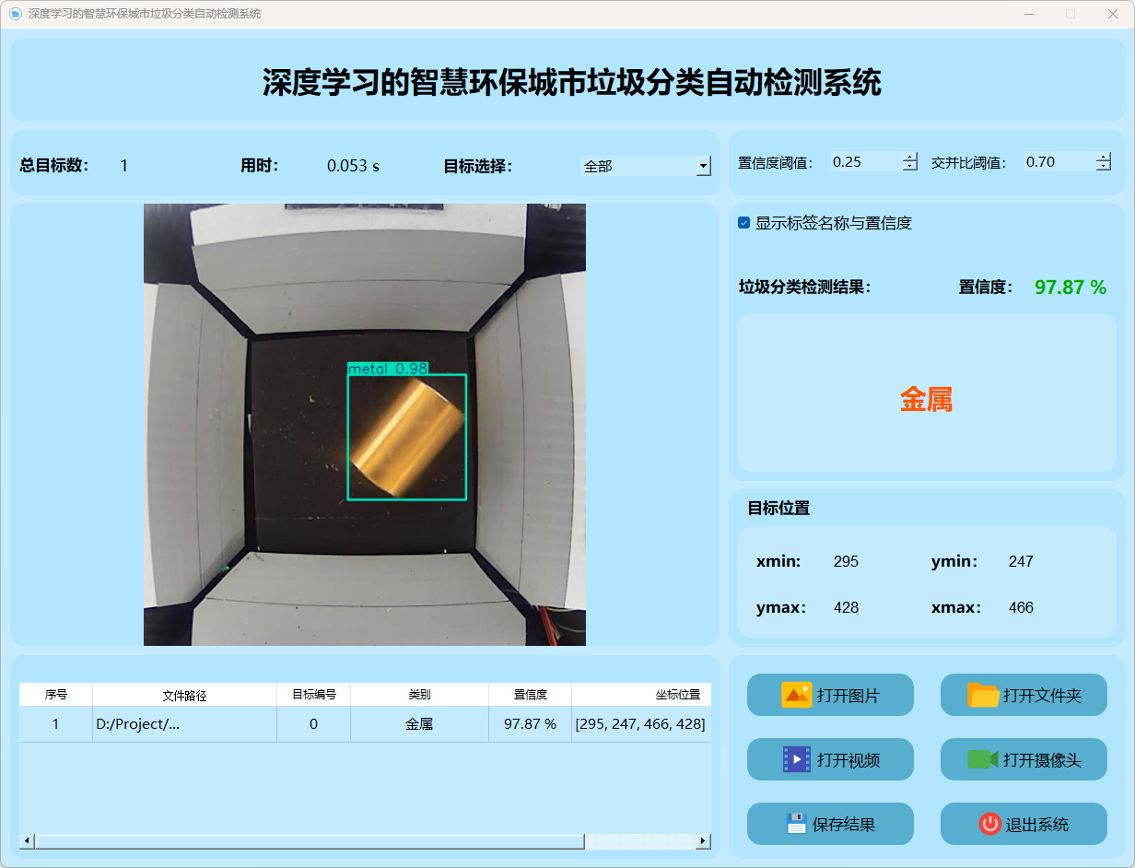This screenshot has height=868, width=1135.
Task: Click the film icon on 打开视频
Action: (x=796, y=759)
